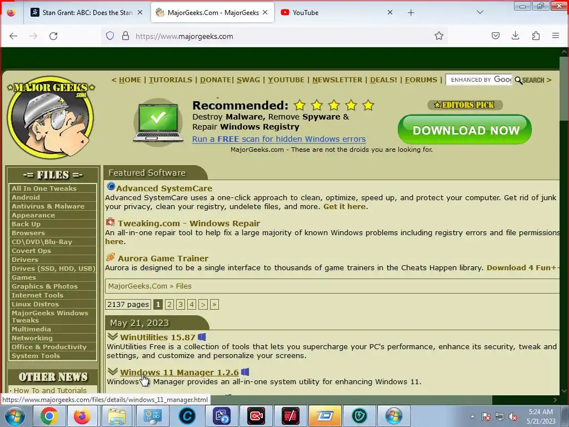Open the TUTORIALS menu link

[170, 80]
